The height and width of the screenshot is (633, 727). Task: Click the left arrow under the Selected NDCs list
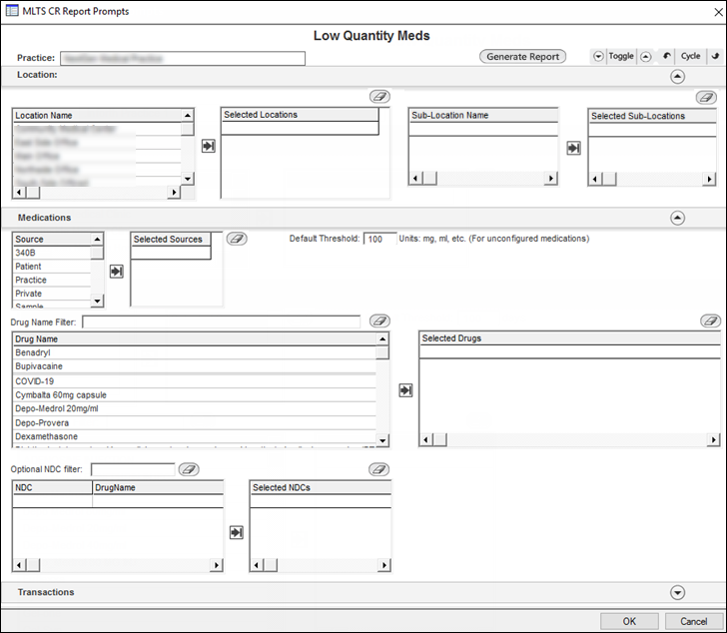256,565
